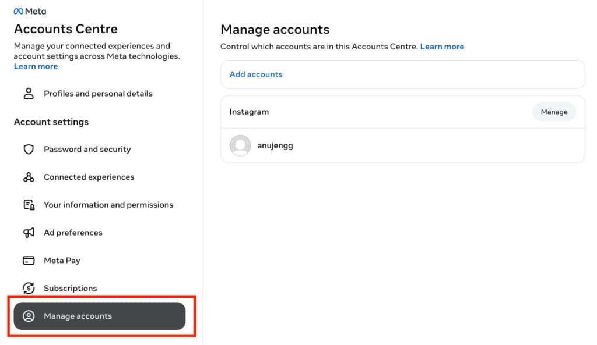
Task: Click the Add accounts link
Action: pyautogui.click(x=256, y=74)
